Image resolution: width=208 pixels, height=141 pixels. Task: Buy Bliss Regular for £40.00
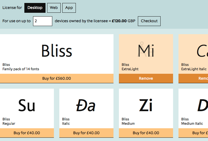[x=27, y=133]
